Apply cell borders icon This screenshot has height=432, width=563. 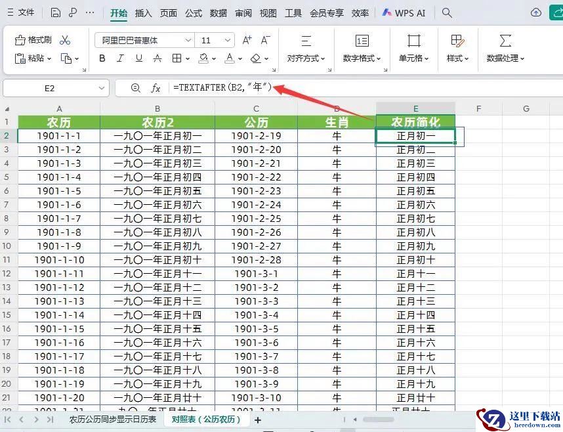click(177, 58)
